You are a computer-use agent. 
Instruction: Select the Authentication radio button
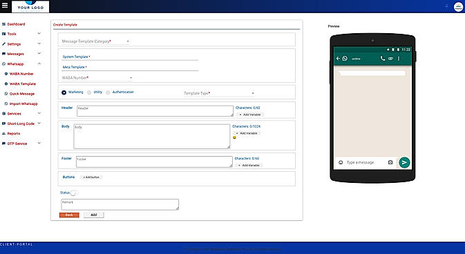[x=108, y=92]
